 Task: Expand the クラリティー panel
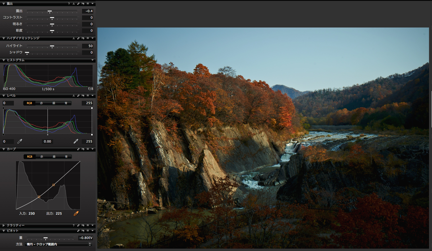(x=4, y=225)
